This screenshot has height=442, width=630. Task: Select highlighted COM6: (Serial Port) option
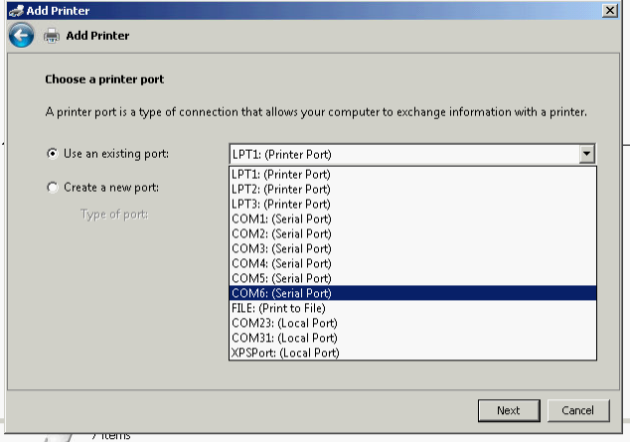[281, 293]
